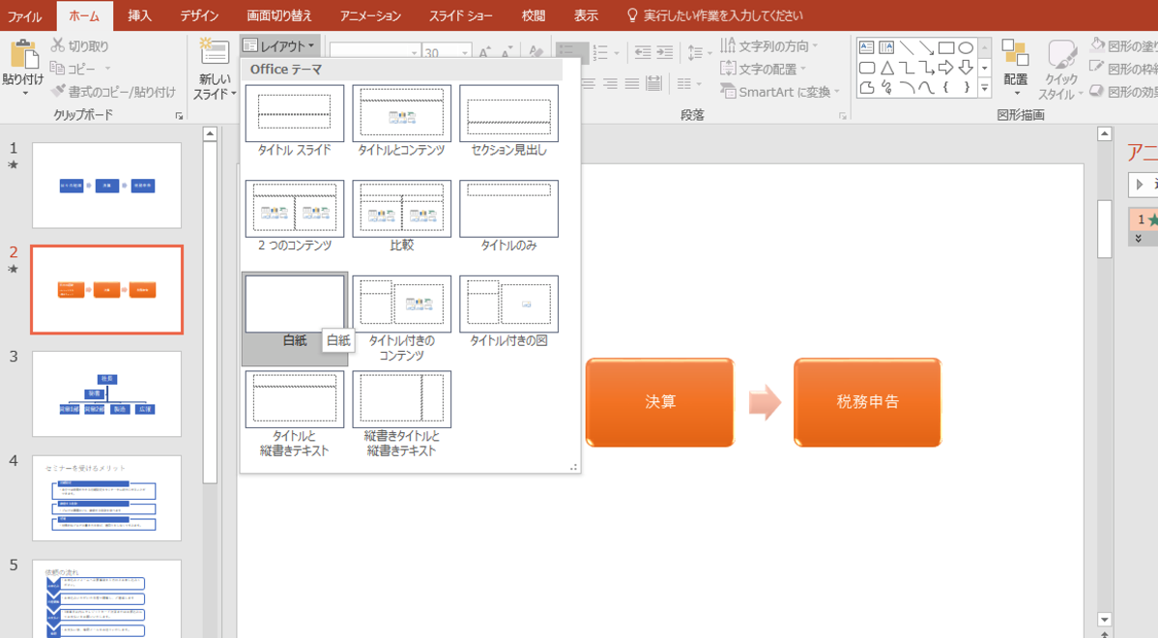This screenshot has width=1158, height=638.
Task: Choose the Blank (白紙) layout
Action: click(295, 318)
